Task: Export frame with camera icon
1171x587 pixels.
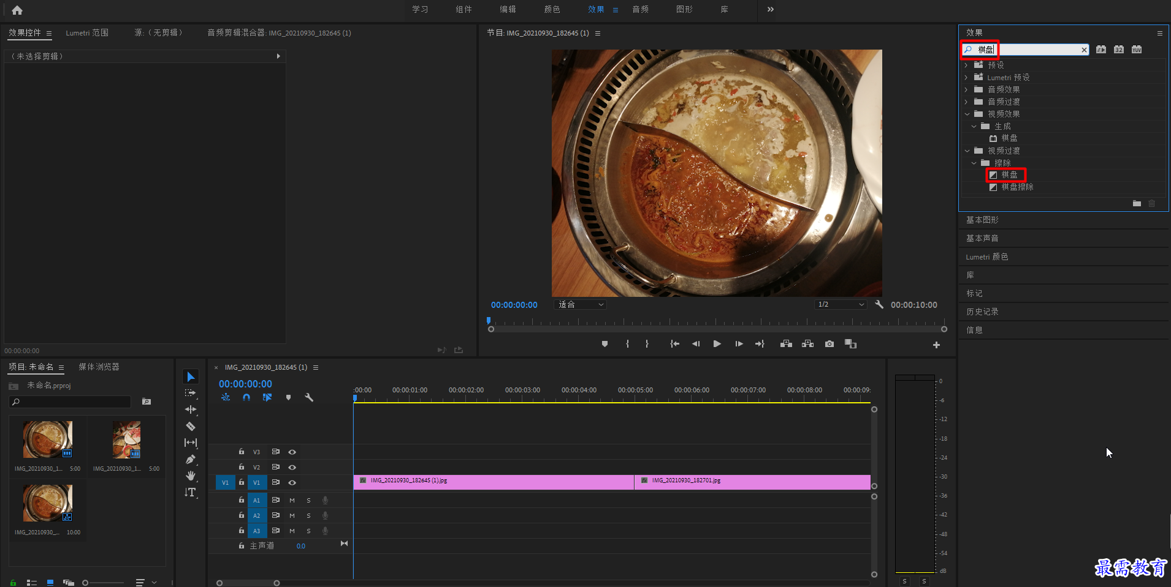Action: click(830, 344)
